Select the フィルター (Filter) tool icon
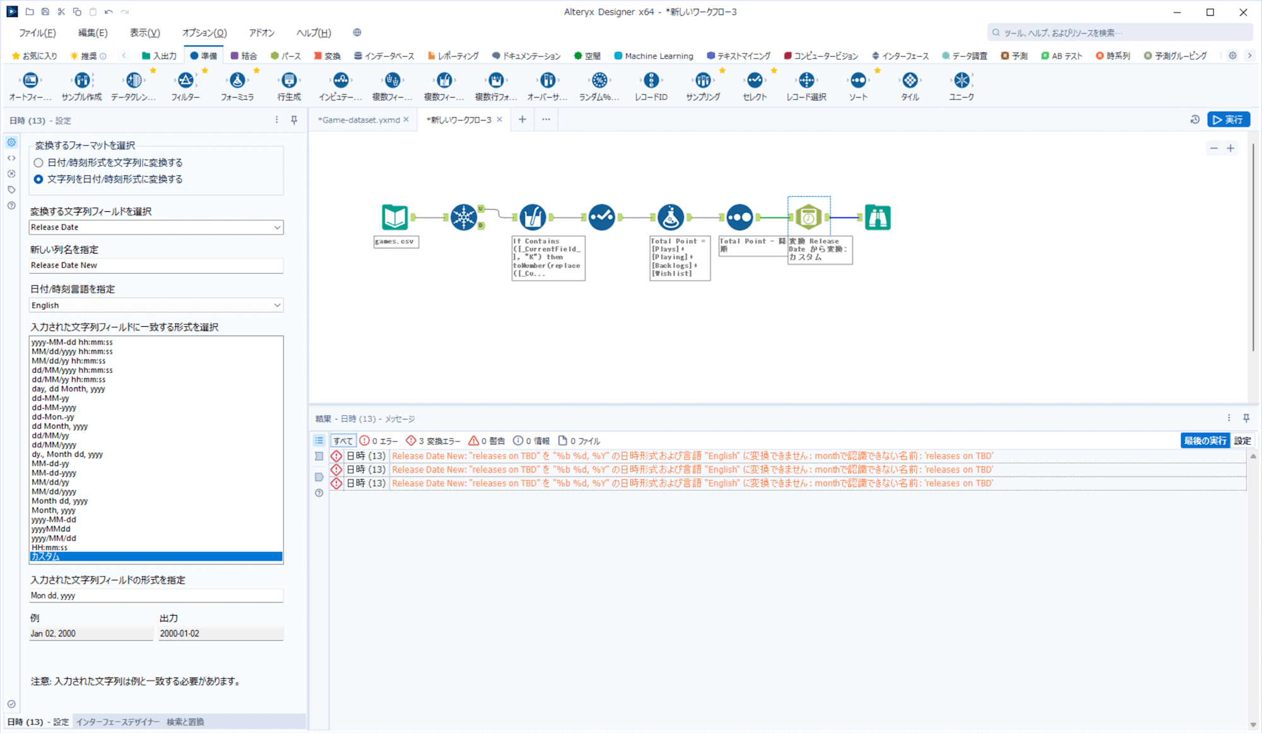The width and height of the screenshot is (1262, 733). click(x=186, y=80)
